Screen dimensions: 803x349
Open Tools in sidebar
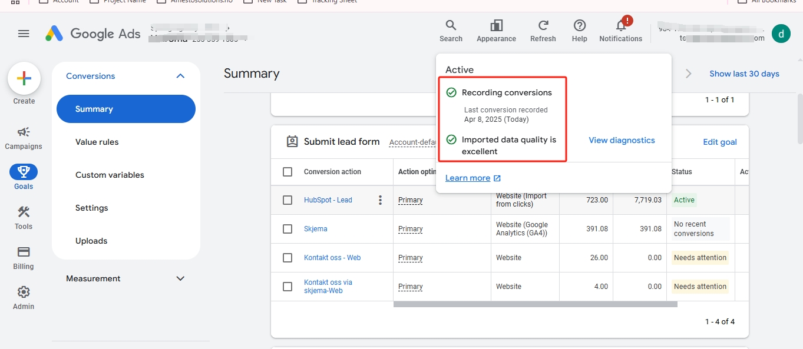click(24, 218)
